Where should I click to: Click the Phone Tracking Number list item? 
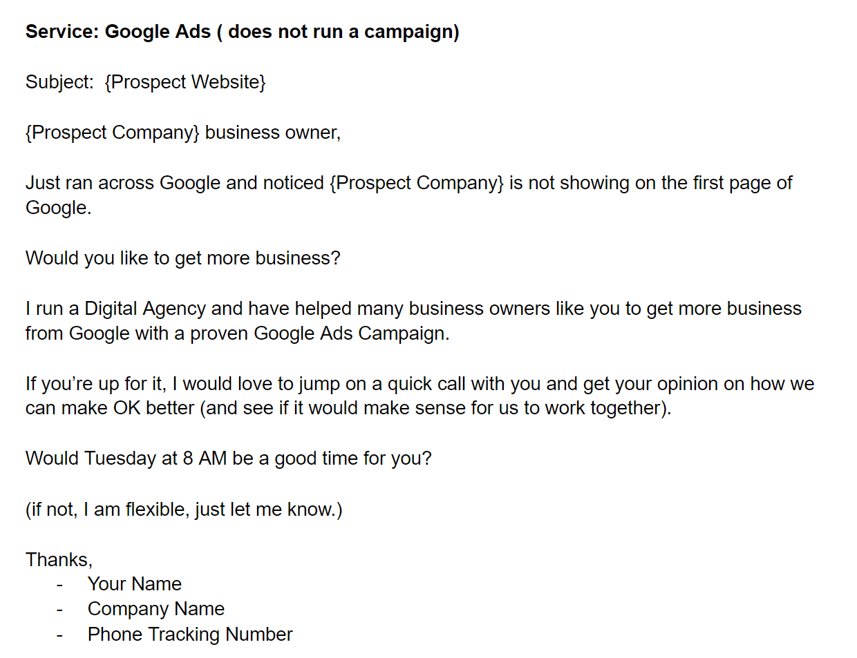(x=189, y=635)
